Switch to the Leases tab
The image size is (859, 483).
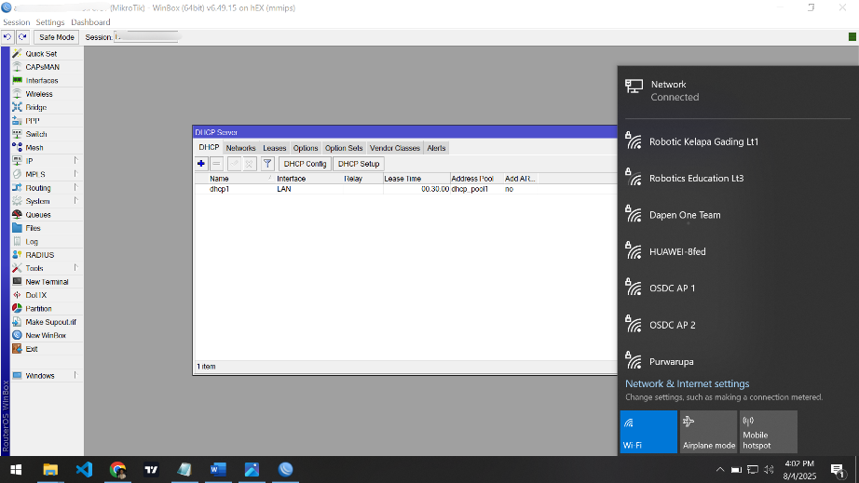point(275,148)
